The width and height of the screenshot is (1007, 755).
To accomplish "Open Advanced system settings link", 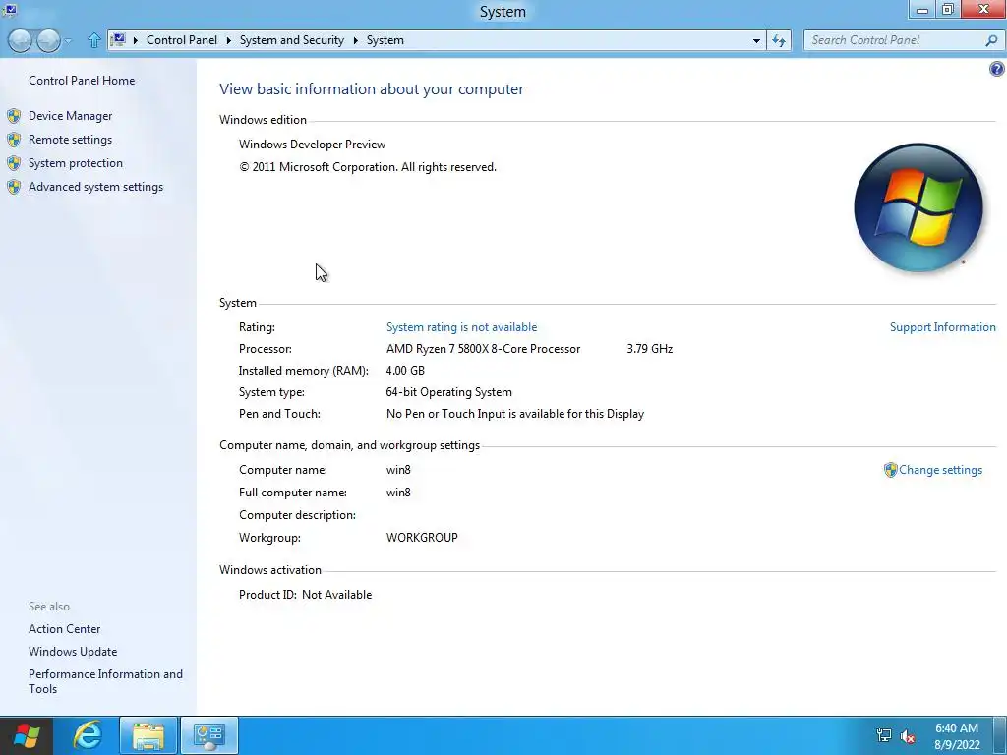I will pyautogui.click(x=95, y=187).
